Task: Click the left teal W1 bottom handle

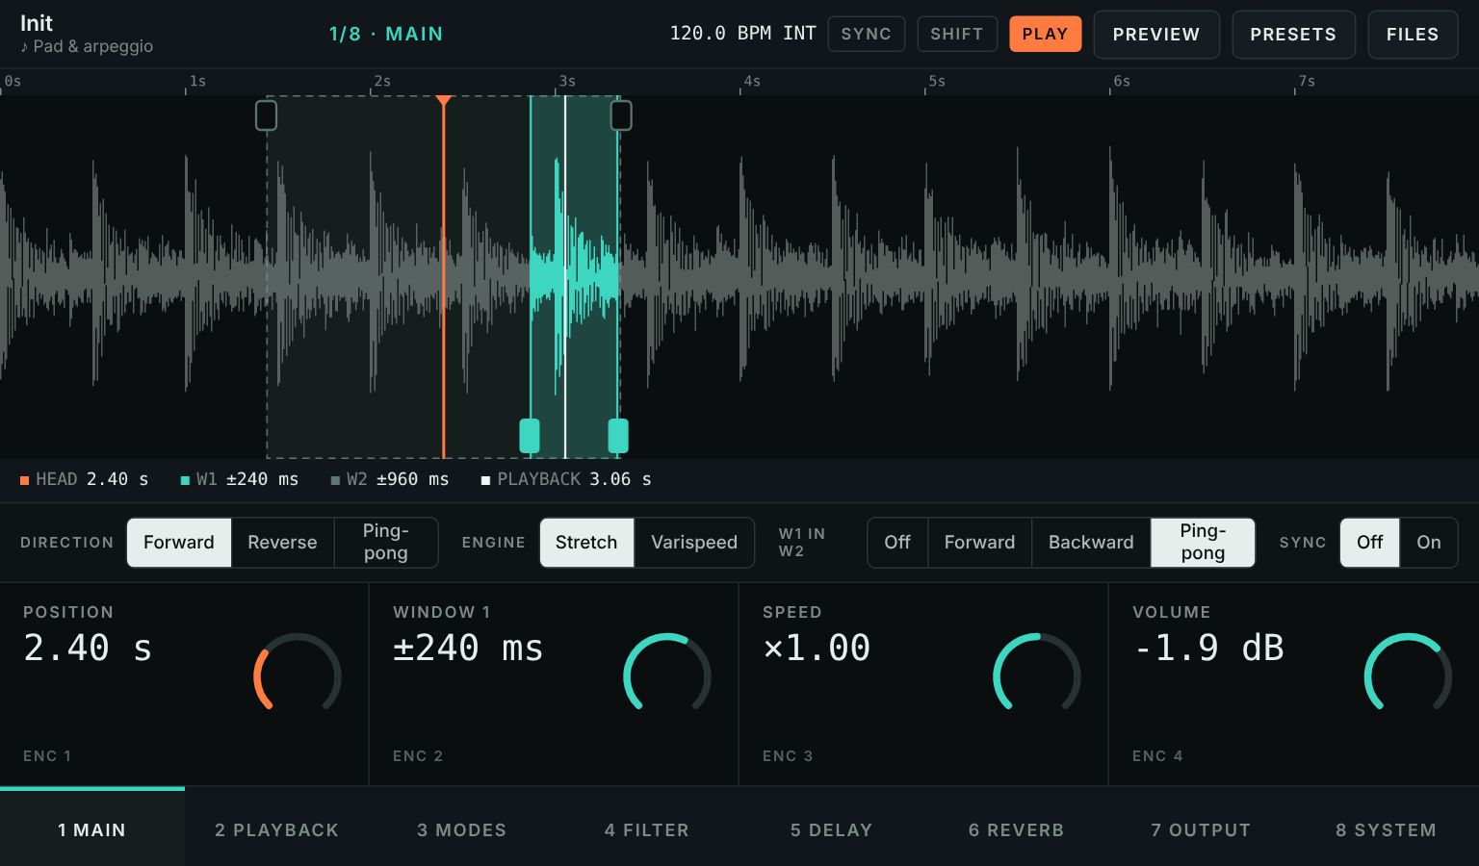Action: pos(530,436)
